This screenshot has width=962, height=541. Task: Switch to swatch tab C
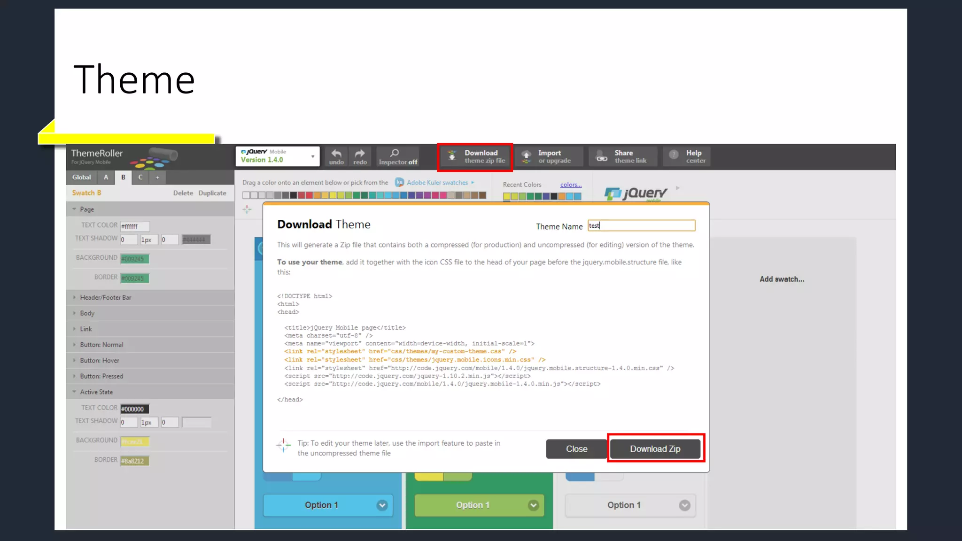pos(140,178)
